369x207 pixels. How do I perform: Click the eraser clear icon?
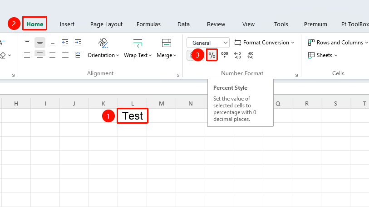click(x=3, y=55)
